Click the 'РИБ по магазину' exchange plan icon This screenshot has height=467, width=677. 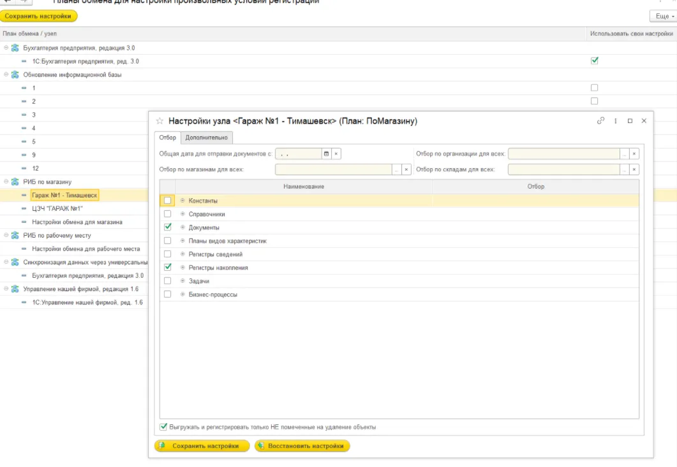pos(15,182)
